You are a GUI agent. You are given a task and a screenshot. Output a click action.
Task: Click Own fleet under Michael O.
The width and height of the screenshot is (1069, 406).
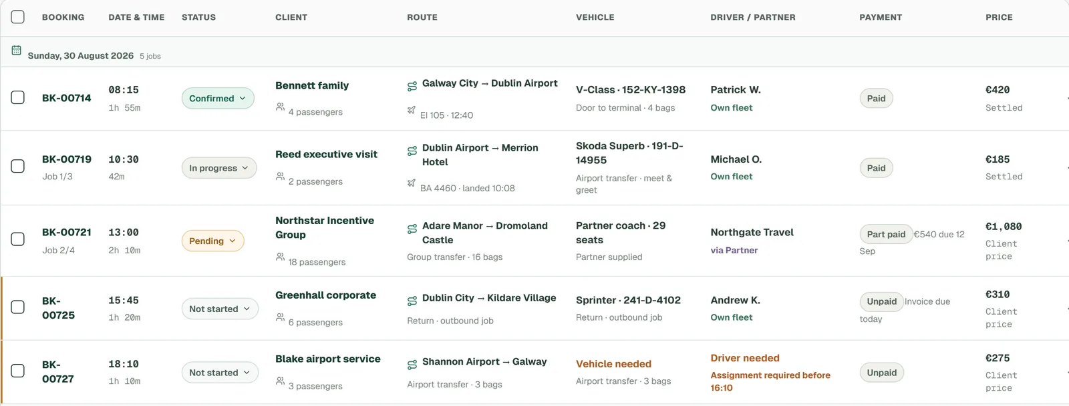[731, 177]
